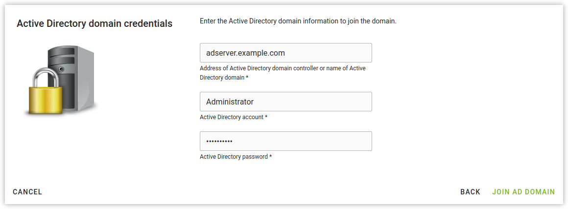Click the golden padlock body
The width and height of the screenshot is (568, 209).
45,100
